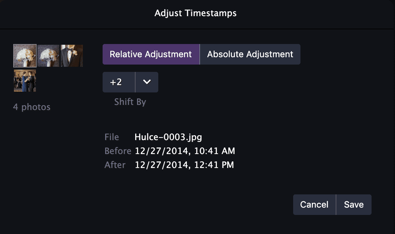
Task: Select the Relative Adjustment tab
Action: point(151,54)
